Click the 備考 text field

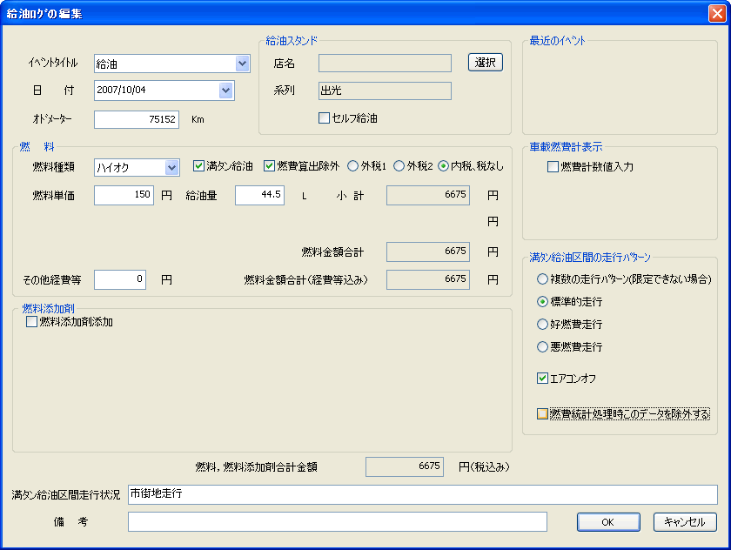pos(337,522)
